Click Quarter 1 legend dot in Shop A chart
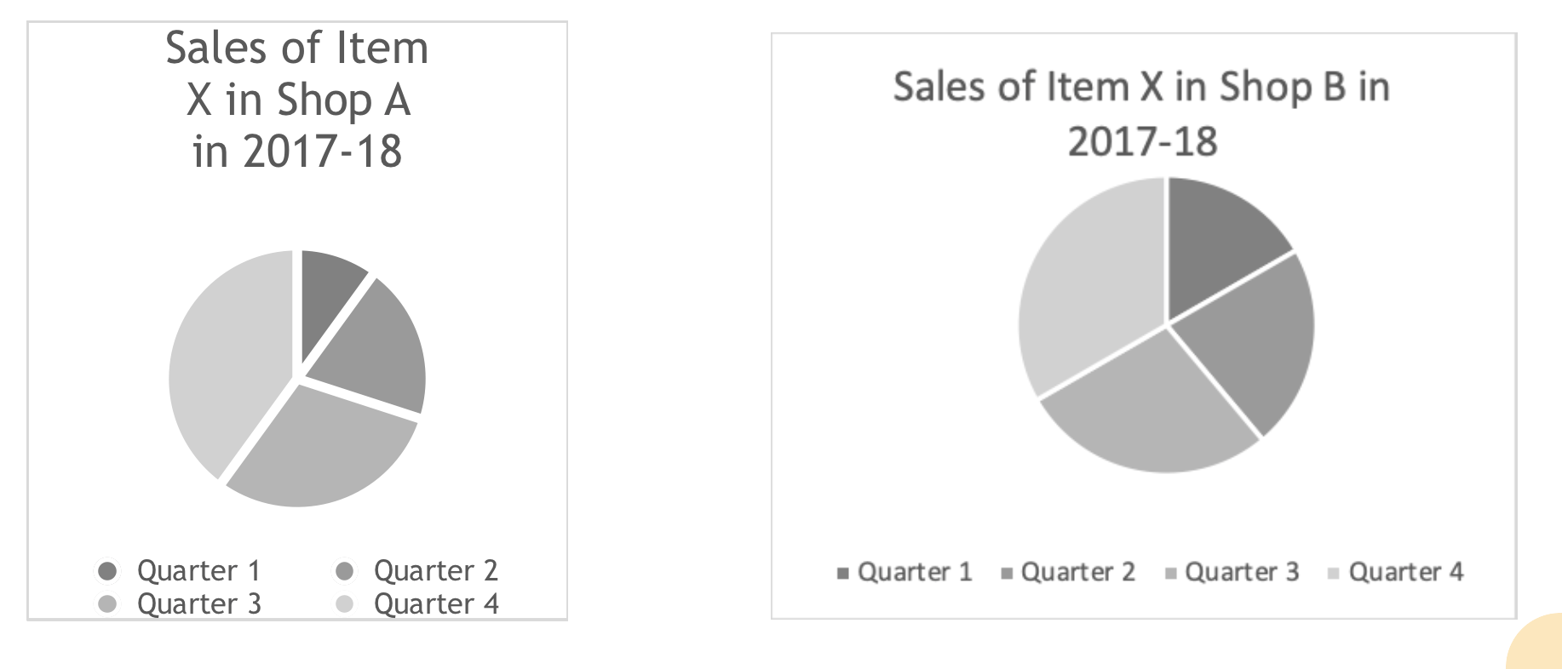 107,570
